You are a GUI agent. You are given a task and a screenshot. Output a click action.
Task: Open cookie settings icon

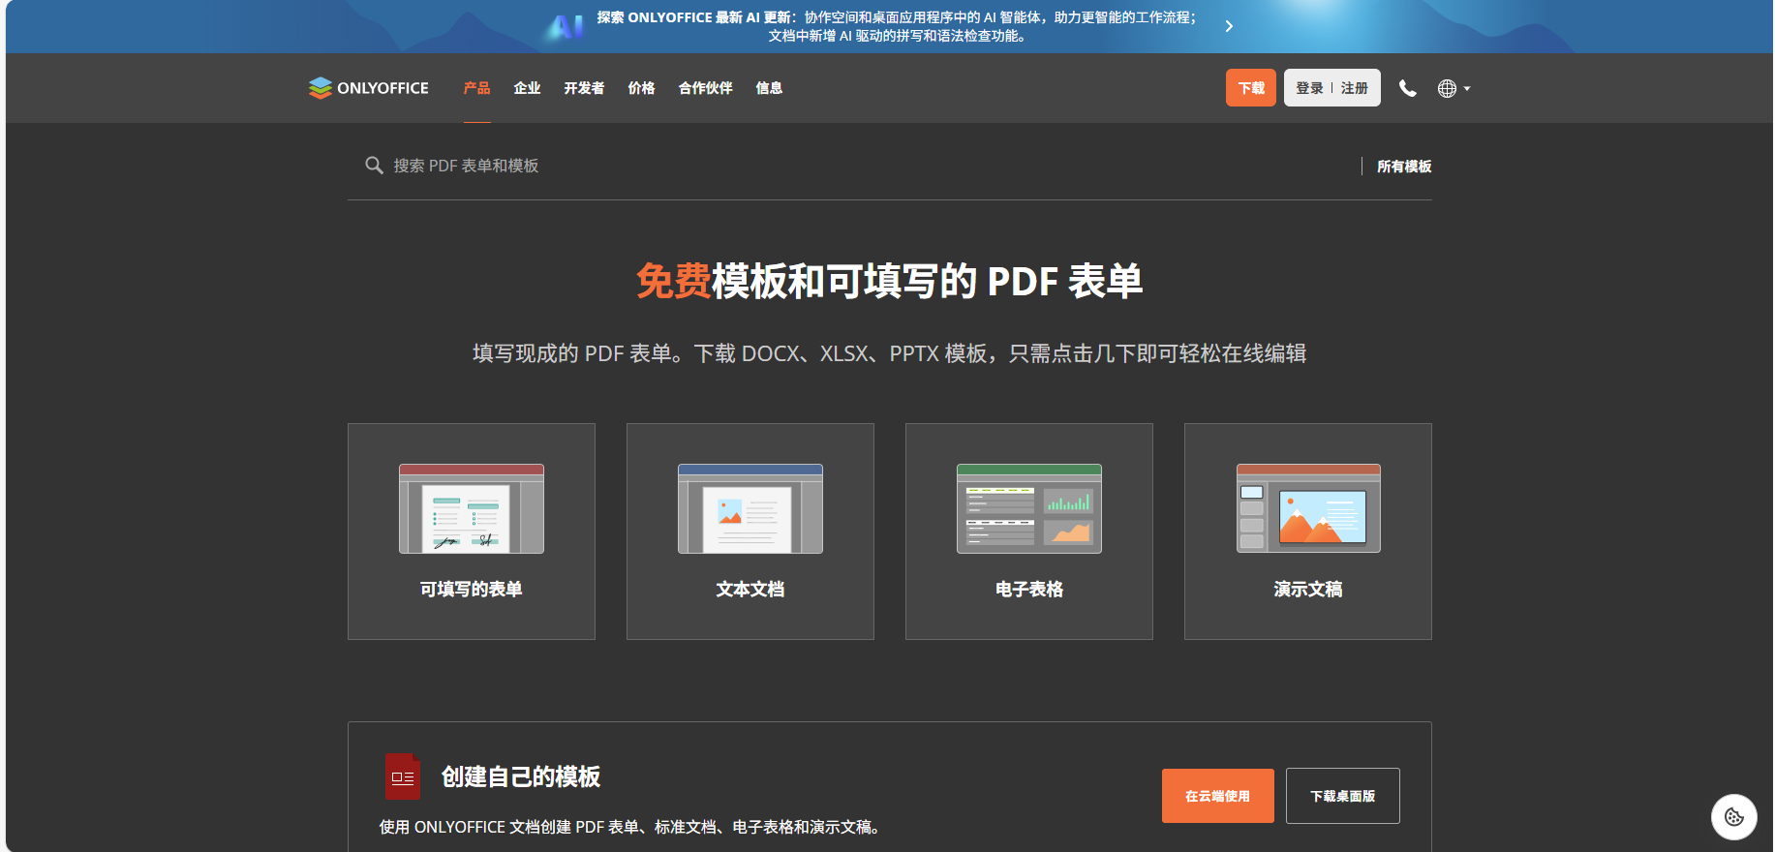[x=1733, y=817]
